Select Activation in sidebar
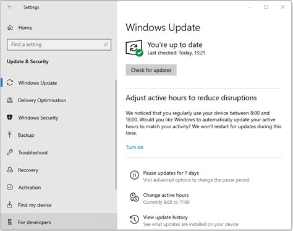 pyautogui.click(x=58, y=188)
